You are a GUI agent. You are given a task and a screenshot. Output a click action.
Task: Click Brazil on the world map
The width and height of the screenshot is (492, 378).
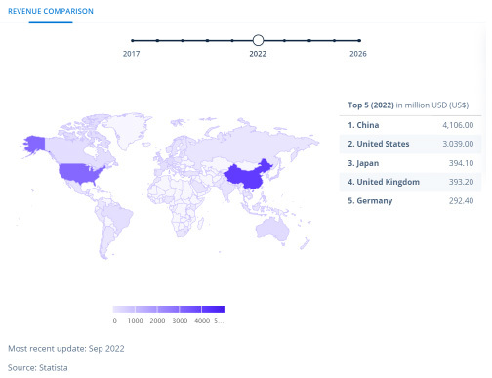(x=118, y=215)
